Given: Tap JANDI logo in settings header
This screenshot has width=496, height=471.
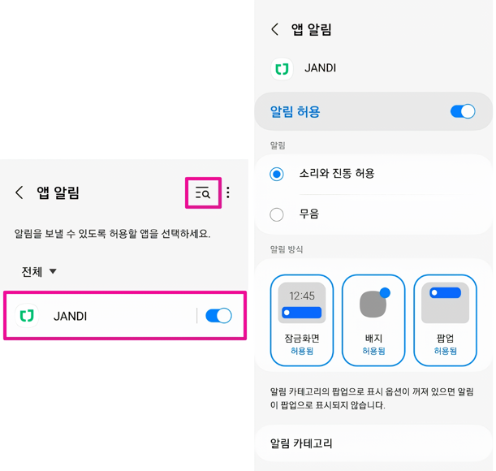Looking at the screenshot, I should tap(282, 68).
